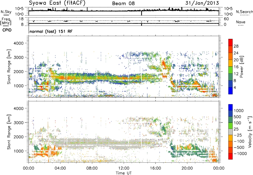The height and width of the screenshot is (175, 253).
Task: Click the 'Syowa East (fitACF)' title text
Action: coord(57,3)
